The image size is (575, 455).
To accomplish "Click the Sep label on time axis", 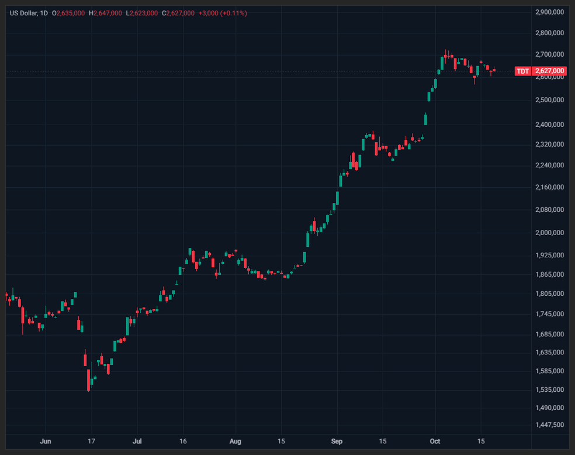I will (337, 441).
